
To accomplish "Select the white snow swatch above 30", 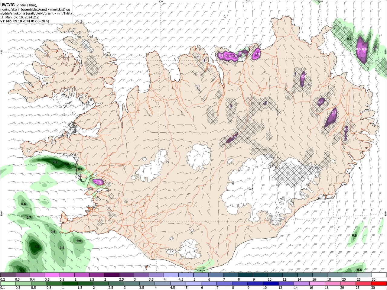I will point(379,275).
